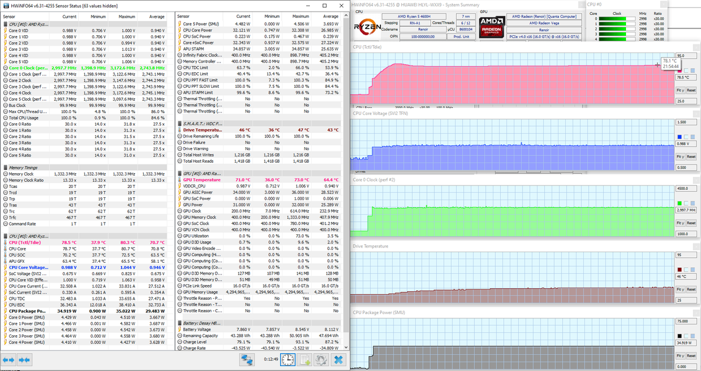Viewport: 701px width, 371px height.
Task: Click the blue X close sensors icon
Action: (338, 359)
